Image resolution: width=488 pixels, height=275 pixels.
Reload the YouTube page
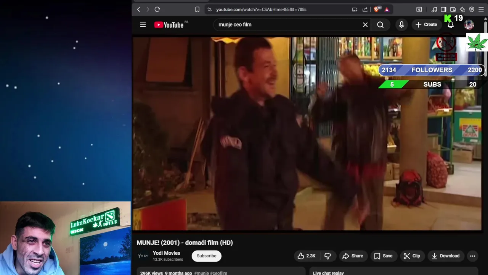click(157, 10)
